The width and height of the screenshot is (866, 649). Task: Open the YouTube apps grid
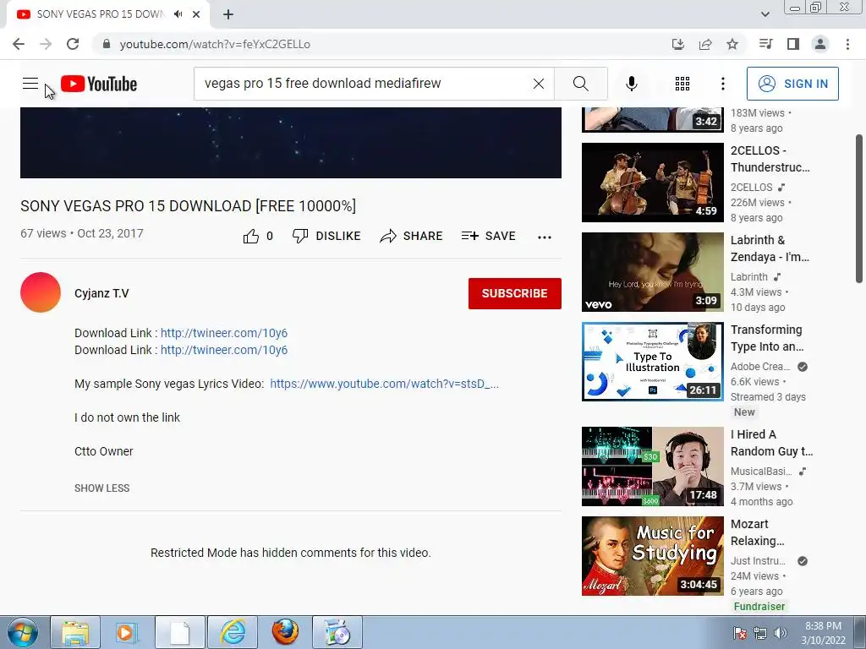click(682, 84)
